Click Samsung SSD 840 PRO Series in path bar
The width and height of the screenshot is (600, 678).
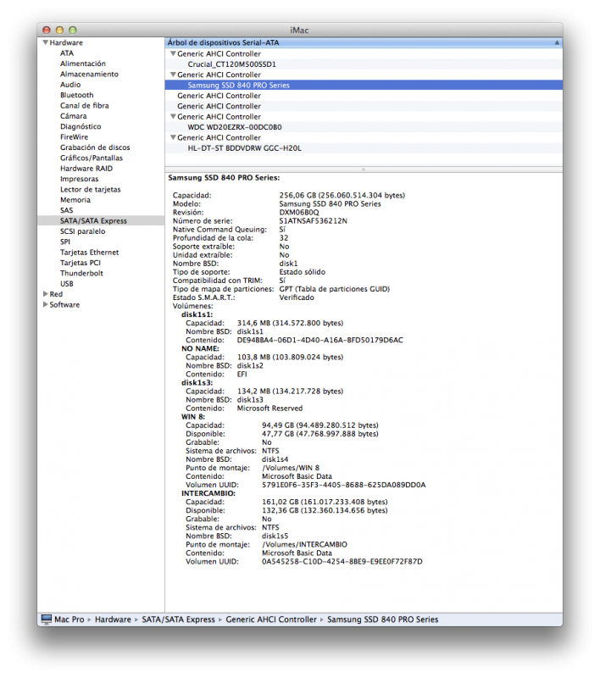[x=382, y=620]
